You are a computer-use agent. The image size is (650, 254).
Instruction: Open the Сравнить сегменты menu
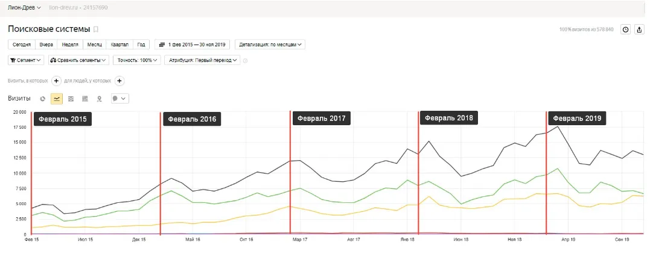pos(79,60)
